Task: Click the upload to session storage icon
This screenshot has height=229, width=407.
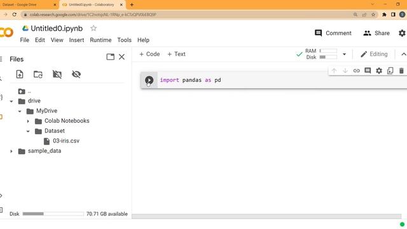Action: point(20,74)
